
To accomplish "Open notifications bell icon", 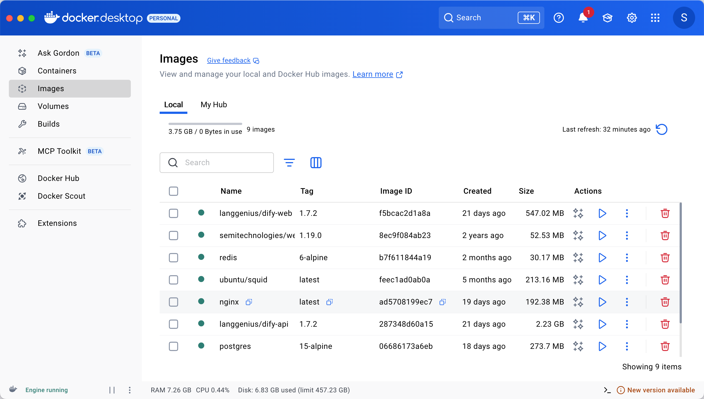I will (x=583, y=18).
